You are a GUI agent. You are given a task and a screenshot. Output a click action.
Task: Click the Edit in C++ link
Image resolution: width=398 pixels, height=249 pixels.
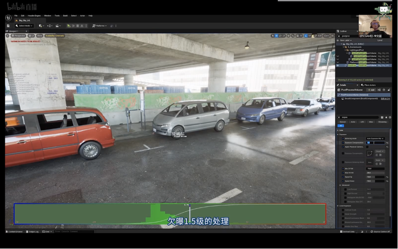tap(386, 99)
